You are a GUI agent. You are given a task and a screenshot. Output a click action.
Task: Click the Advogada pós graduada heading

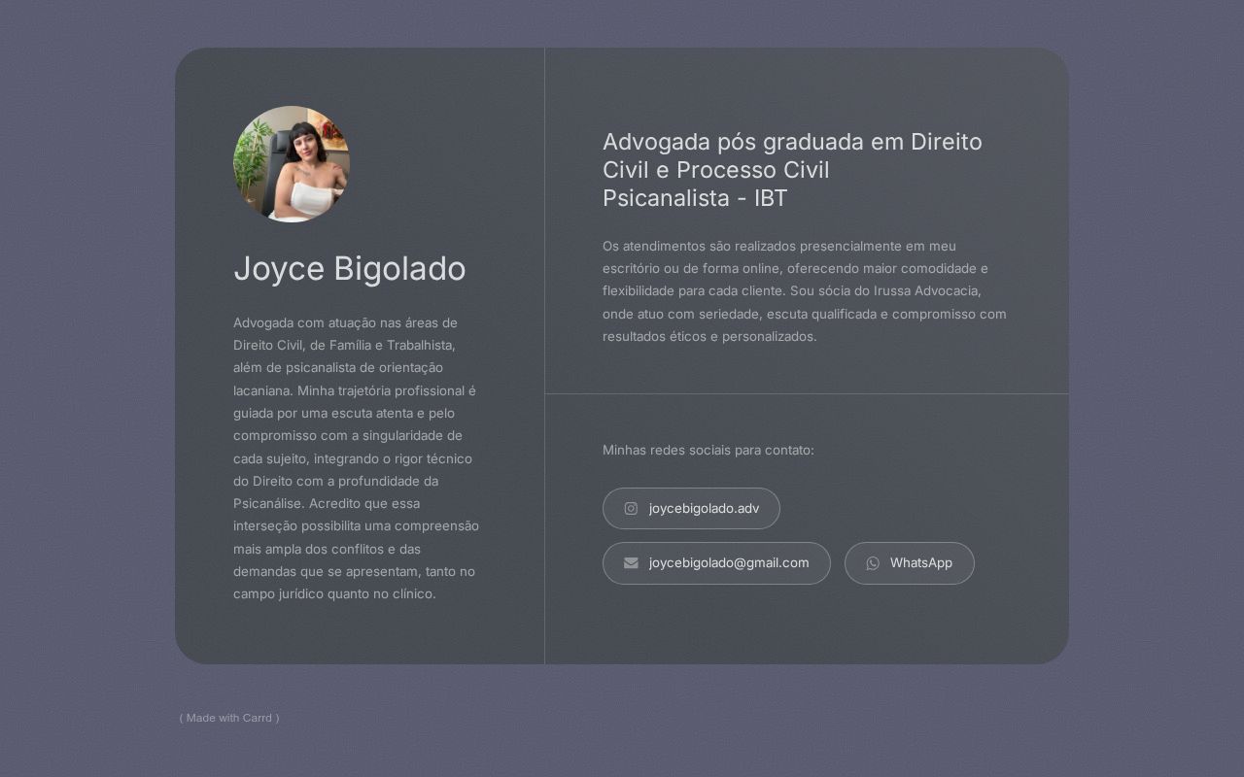792,170
